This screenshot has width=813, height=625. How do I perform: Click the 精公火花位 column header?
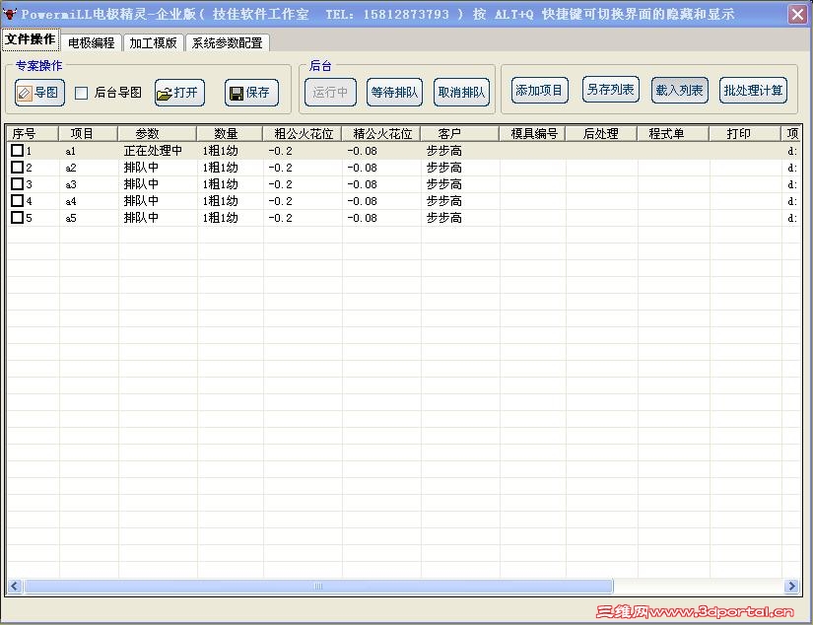(x=381, y=134)
